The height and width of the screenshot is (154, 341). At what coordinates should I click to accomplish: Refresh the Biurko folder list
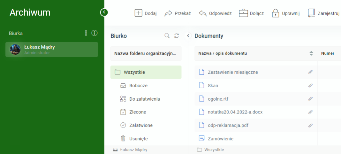pyautogui.click(x=176, y=36)
